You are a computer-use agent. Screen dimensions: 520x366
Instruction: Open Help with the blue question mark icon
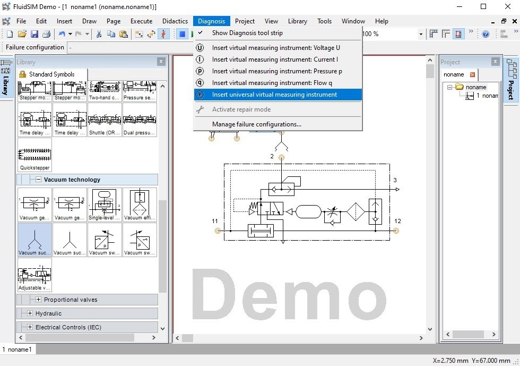pos(486,34)
